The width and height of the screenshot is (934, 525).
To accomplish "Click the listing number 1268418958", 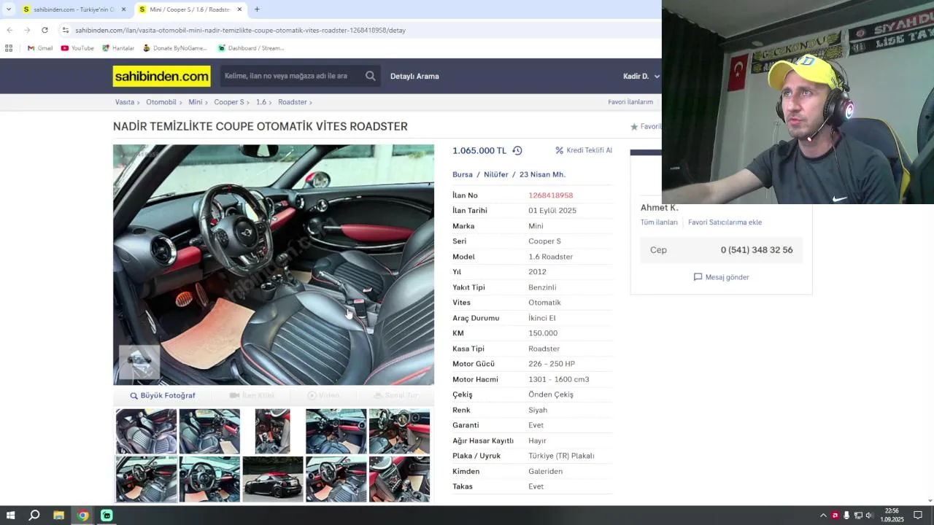I will click(551, 195).
